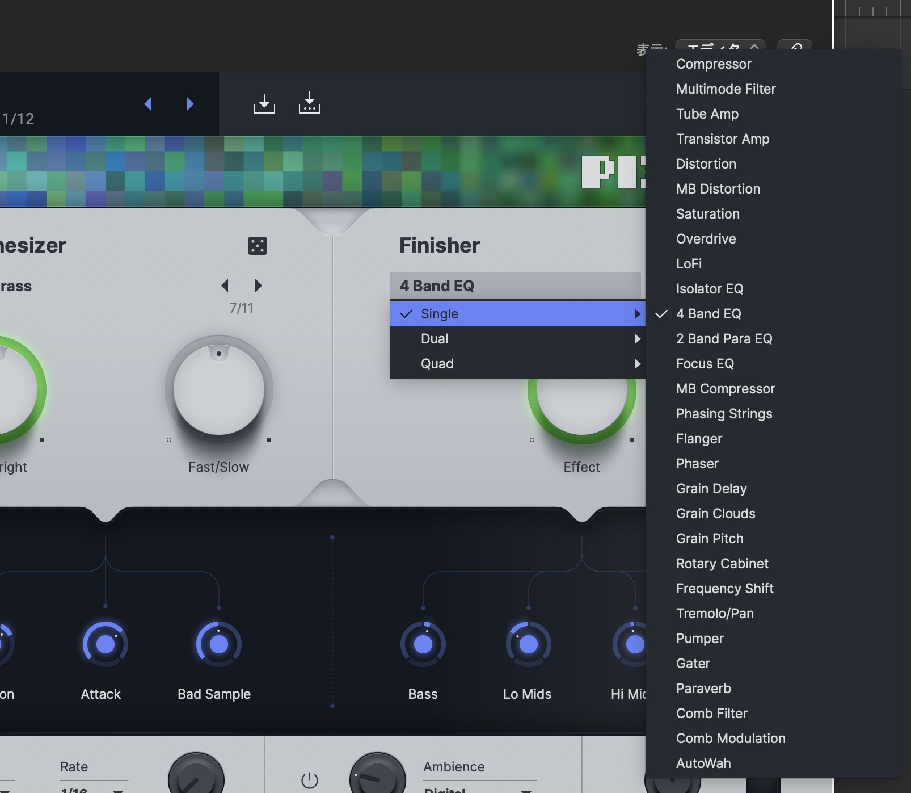Go to next synthesizer sound arrow
Image resolution: width=911 pixels, height=793 pixels.
(x=258, y=285)
